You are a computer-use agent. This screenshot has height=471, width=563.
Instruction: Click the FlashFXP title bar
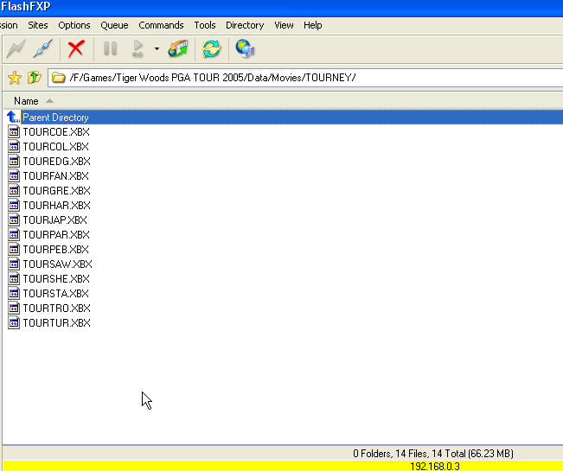282,7
